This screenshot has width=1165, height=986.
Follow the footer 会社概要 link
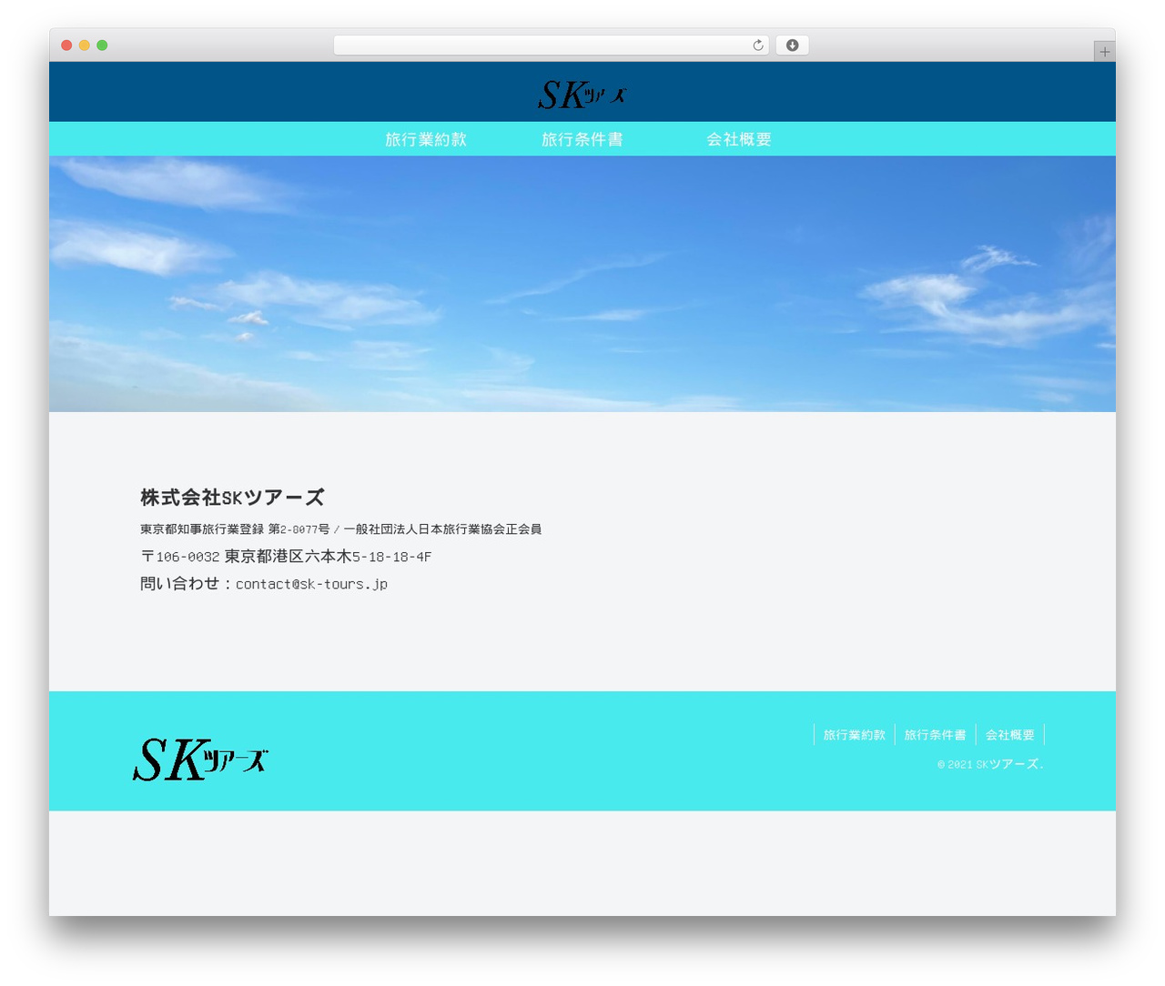pos(1010,735)
